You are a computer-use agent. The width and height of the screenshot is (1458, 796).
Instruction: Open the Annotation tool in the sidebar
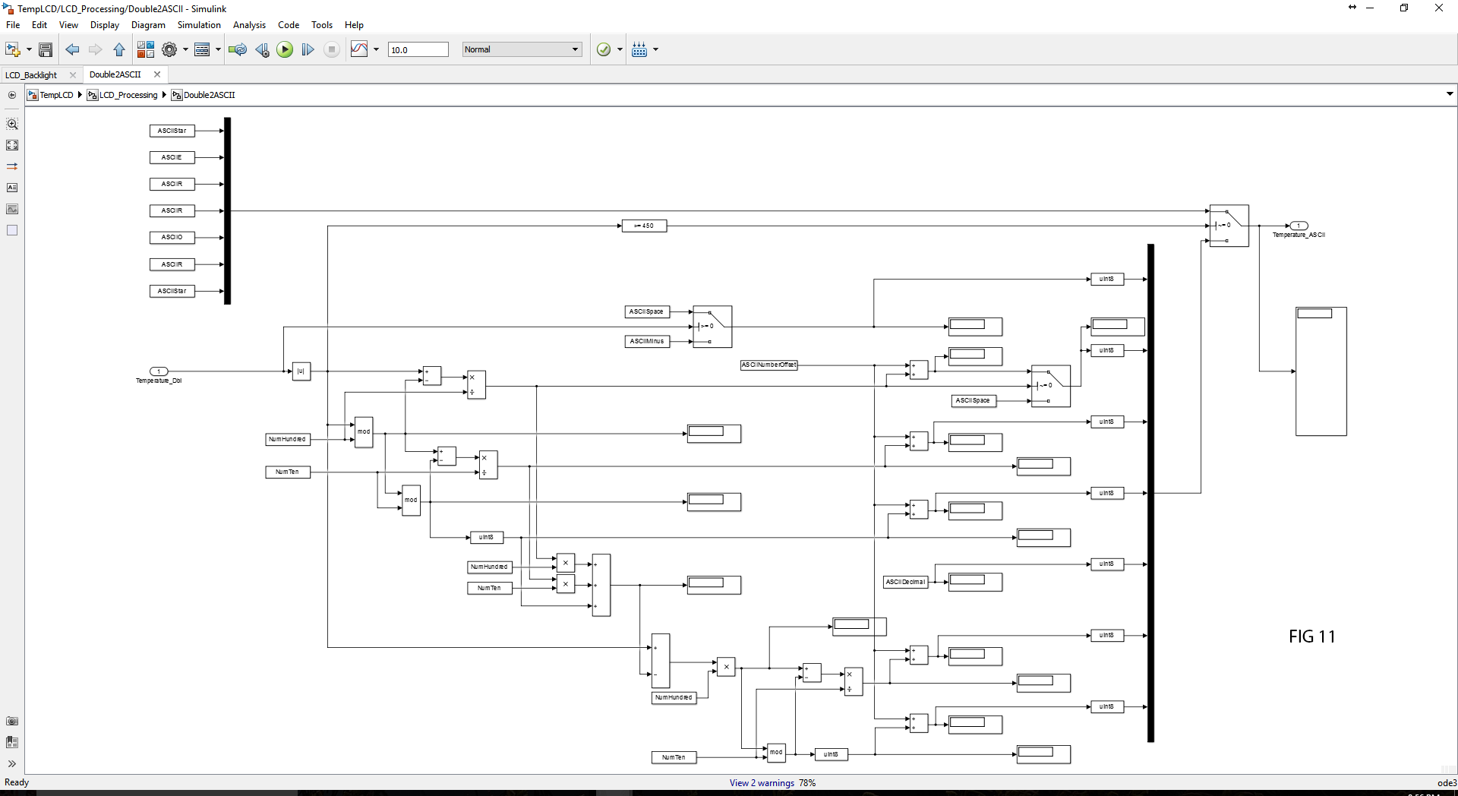12,188
